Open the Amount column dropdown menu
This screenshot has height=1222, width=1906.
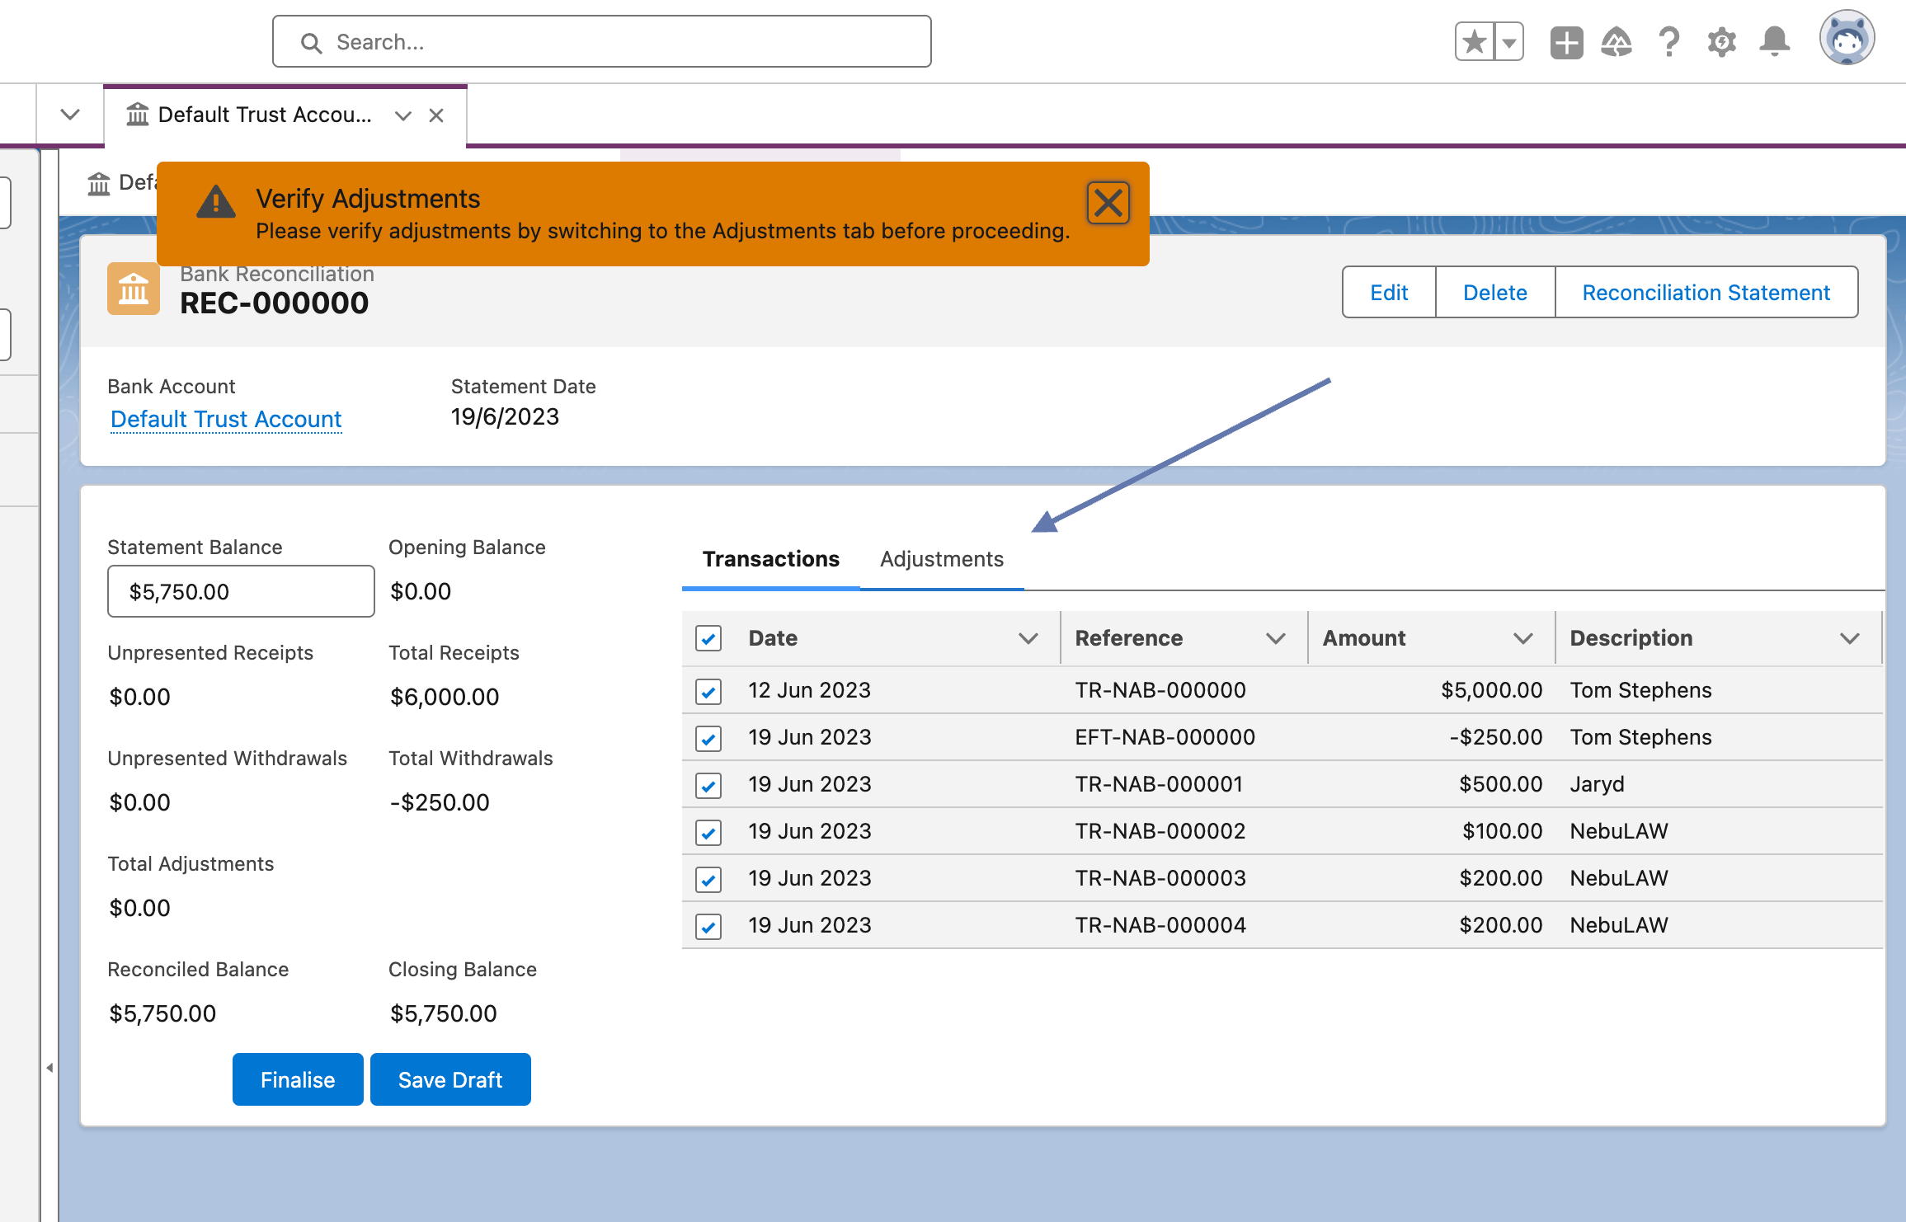pyautogui.click(x=1522, y=638)
